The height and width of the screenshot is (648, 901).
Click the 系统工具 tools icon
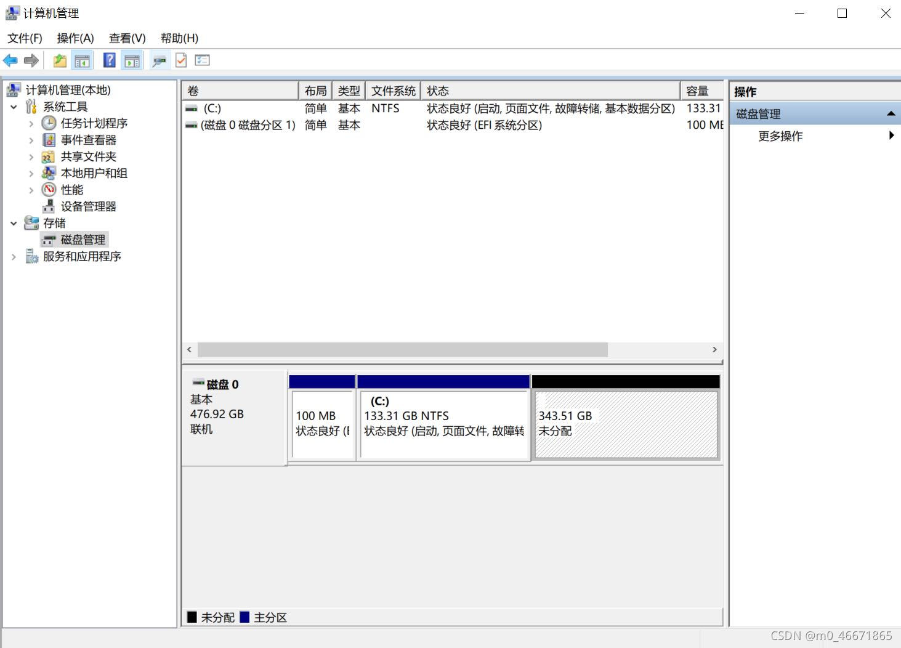(x=31, y=107)
